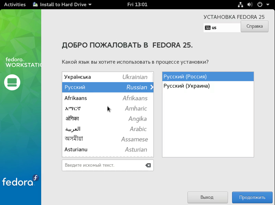Select the Assamese language row
The height and width of the screenshot is (205, 275).
tap(108, 139)
